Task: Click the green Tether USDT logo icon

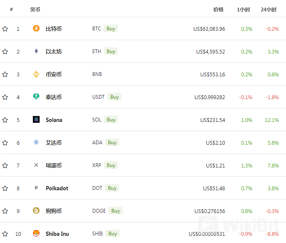Action: (36, 97)
